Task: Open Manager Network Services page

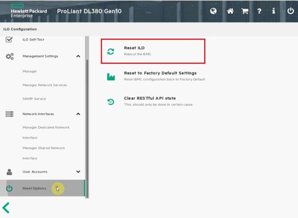Action: [45, 85]
